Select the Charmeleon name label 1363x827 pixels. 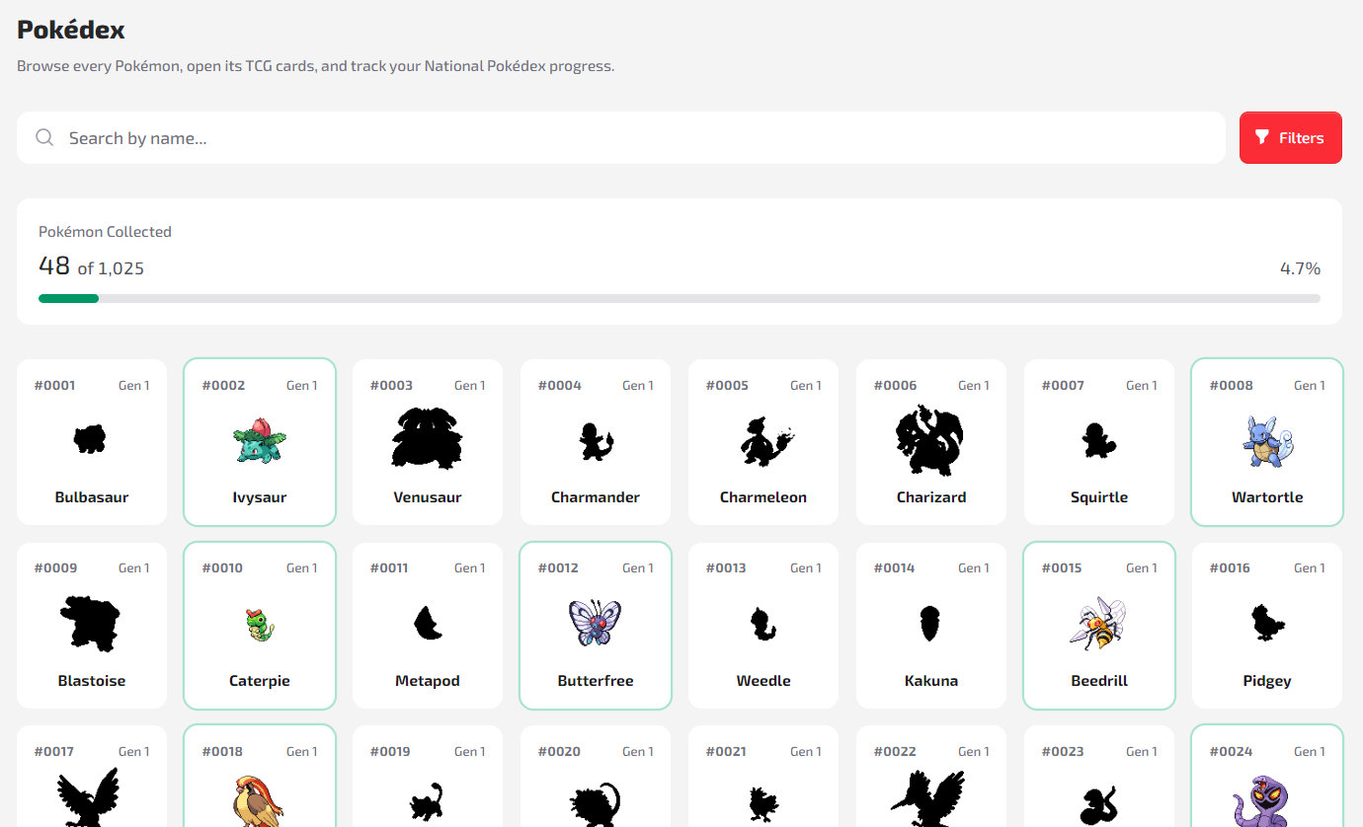(763, 497)
